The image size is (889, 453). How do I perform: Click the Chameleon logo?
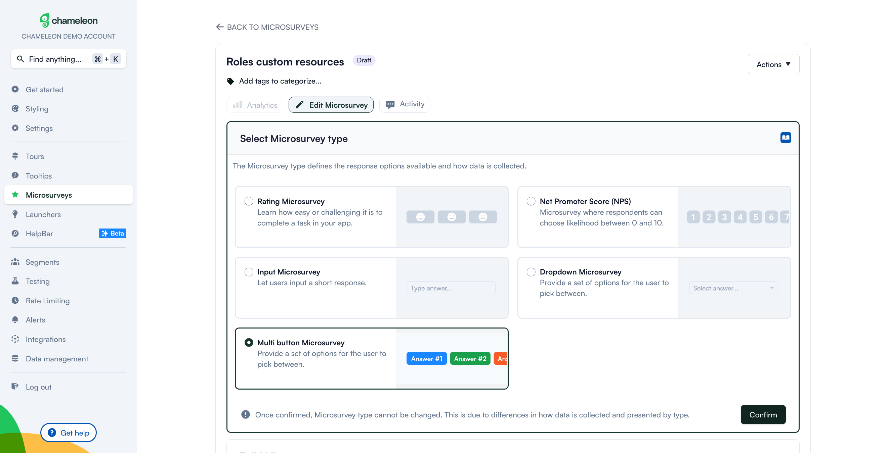(x=68, y=21)
